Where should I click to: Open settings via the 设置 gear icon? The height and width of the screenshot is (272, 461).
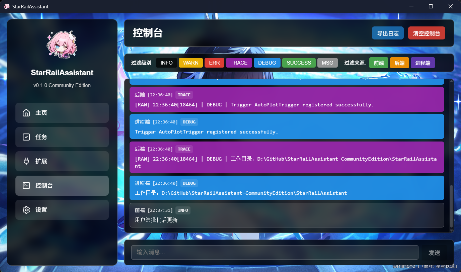click(x=26, y=210)
